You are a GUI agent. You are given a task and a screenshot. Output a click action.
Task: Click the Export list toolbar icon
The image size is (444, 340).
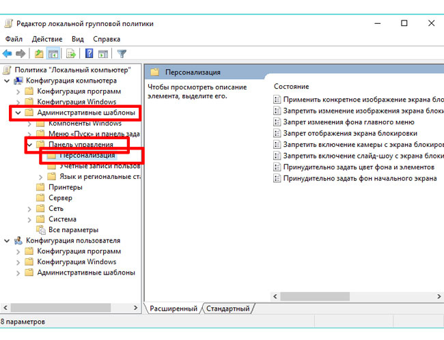pyautogui.click(x=71, y=53)
